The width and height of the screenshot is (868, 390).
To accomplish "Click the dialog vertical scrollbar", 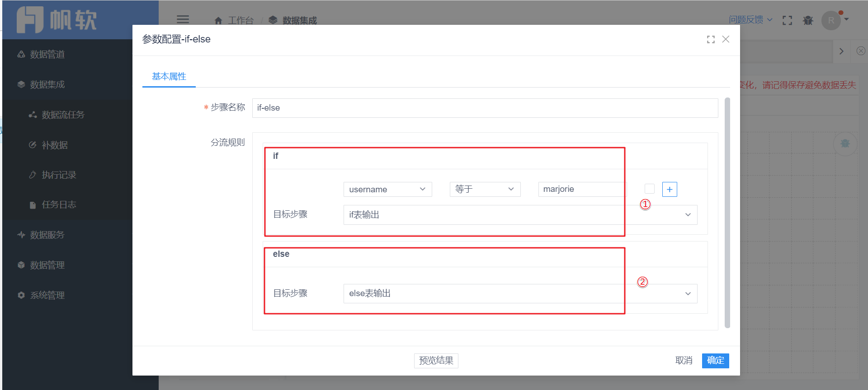I will tap(727, 213).
